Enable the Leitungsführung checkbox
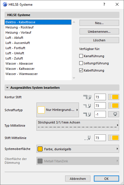Viewport: 124px width, 185px height. [x=81, y=63]
